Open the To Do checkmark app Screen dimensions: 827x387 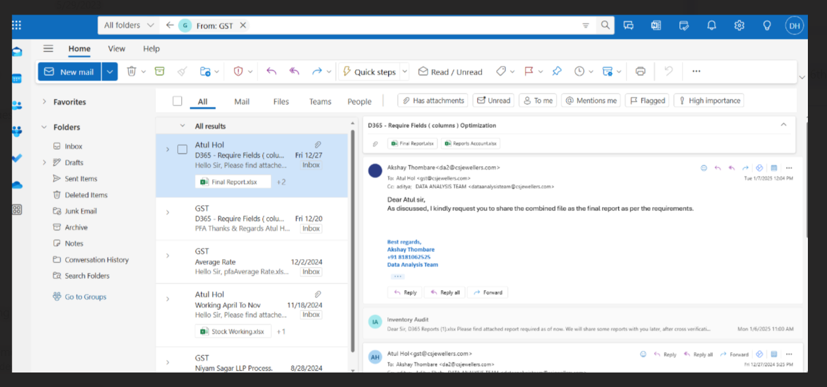pos(16,158)
